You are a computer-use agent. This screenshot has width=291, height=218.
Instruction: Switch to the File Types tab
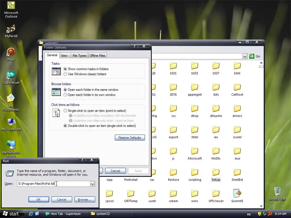click(80, 56)
